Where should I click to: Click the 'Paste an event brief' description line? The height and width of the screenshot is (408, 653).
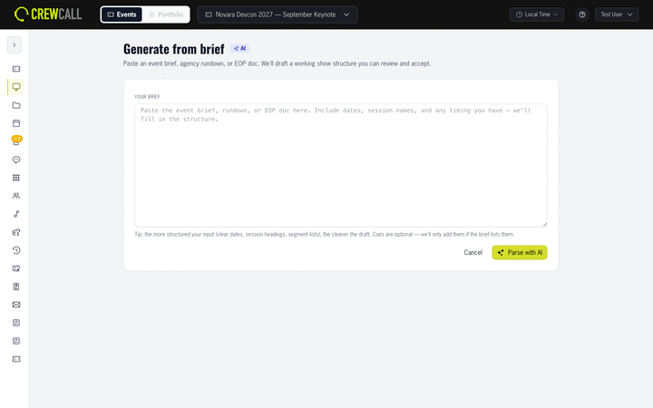277,63
